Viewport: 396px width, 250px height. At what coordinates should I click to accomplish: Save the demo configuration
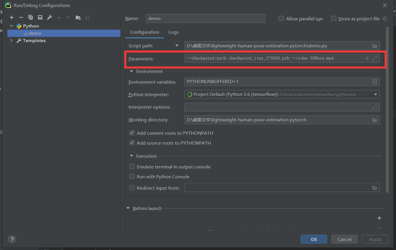click(x=40, y=17)
